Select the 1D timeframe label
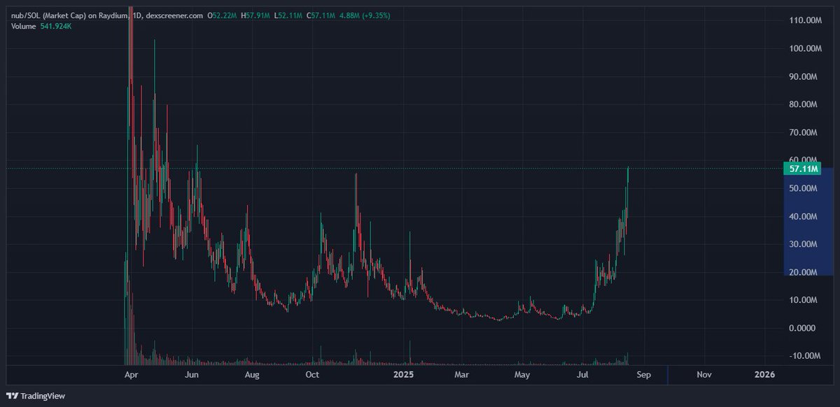The image size is (840, 407). 138,13
